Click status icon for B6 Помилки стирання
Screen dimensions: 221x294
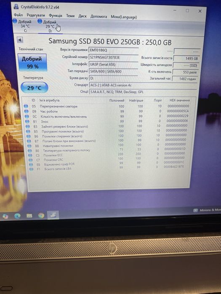coord(29,136)
